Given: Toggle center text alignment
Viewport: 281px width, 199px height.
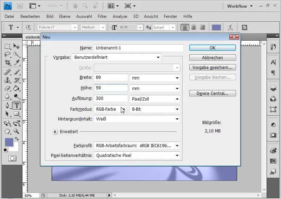Looking at the screenshot, I should point(194,27).
